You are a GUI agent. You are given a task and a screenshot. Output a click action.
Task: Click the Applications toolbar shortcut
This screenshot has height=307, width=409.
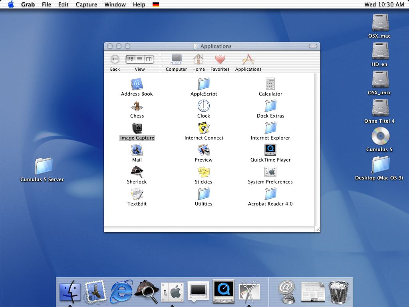pos(248,62)
